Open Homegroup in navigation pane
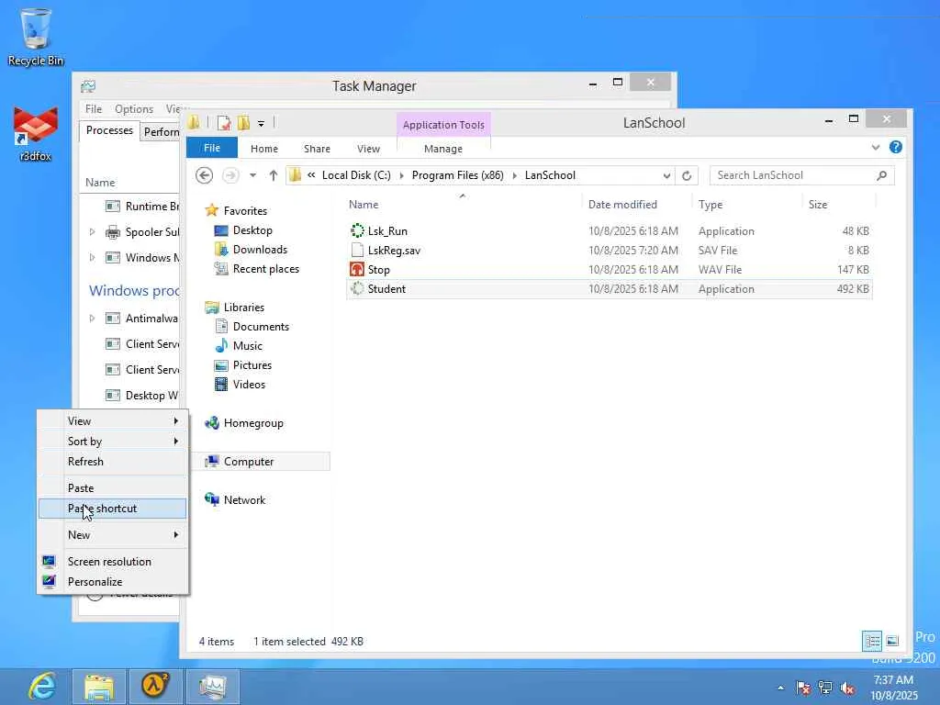 pos(253,422)
